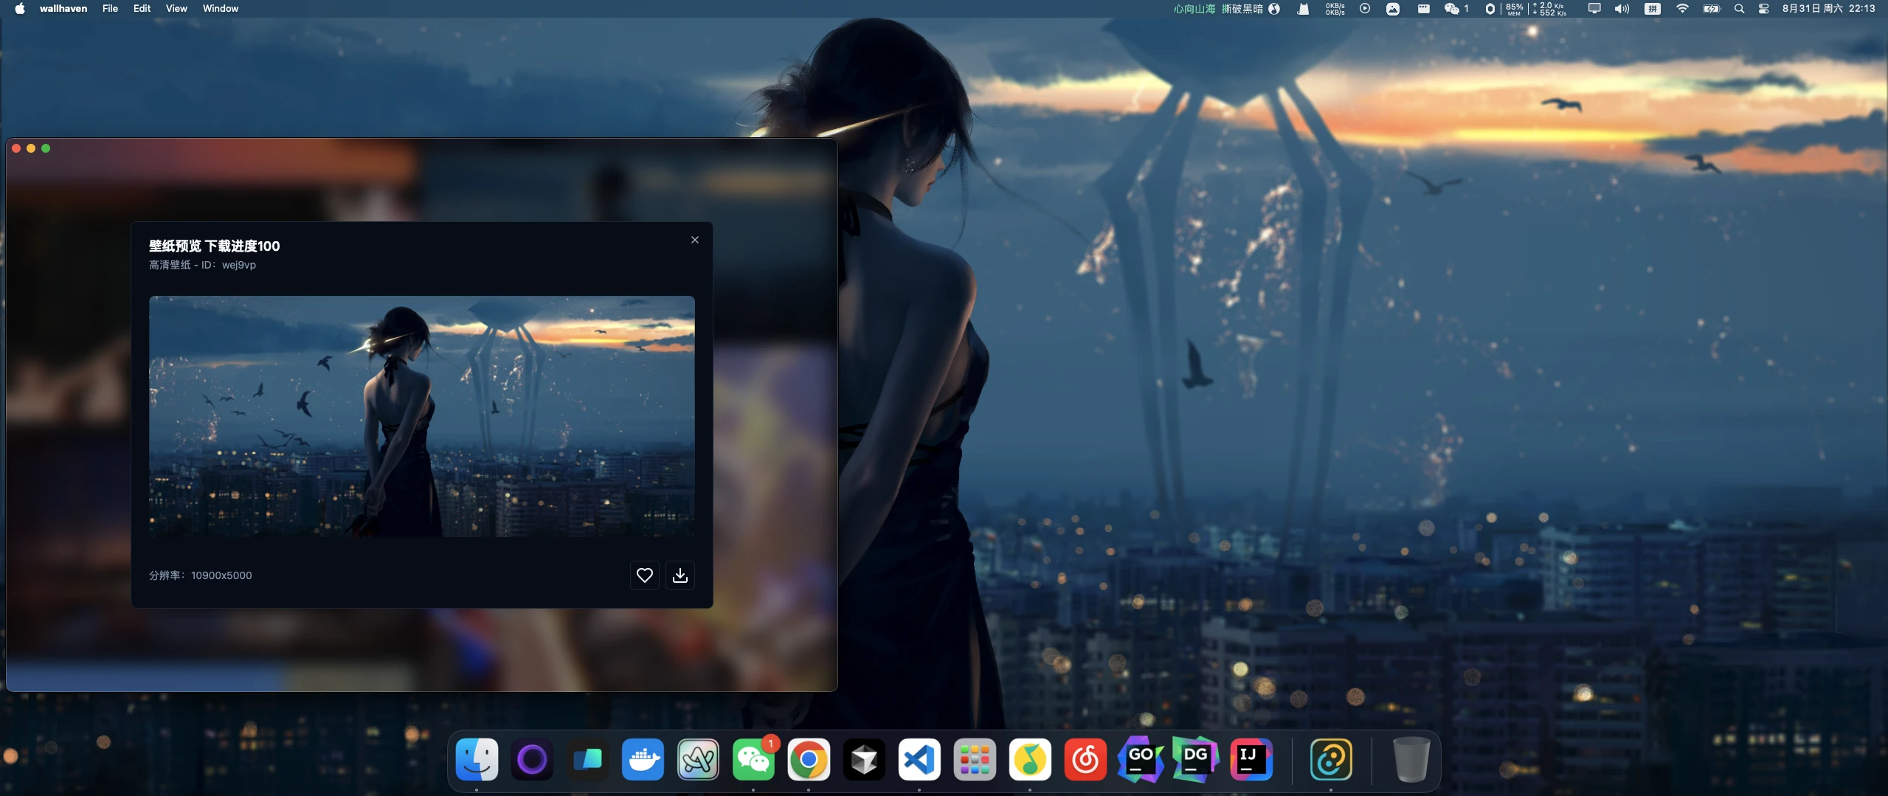Launch Google Chrome from the Dock
Image resolution: width=1888 pixels, height=796 pixels.
coord(809,759)
